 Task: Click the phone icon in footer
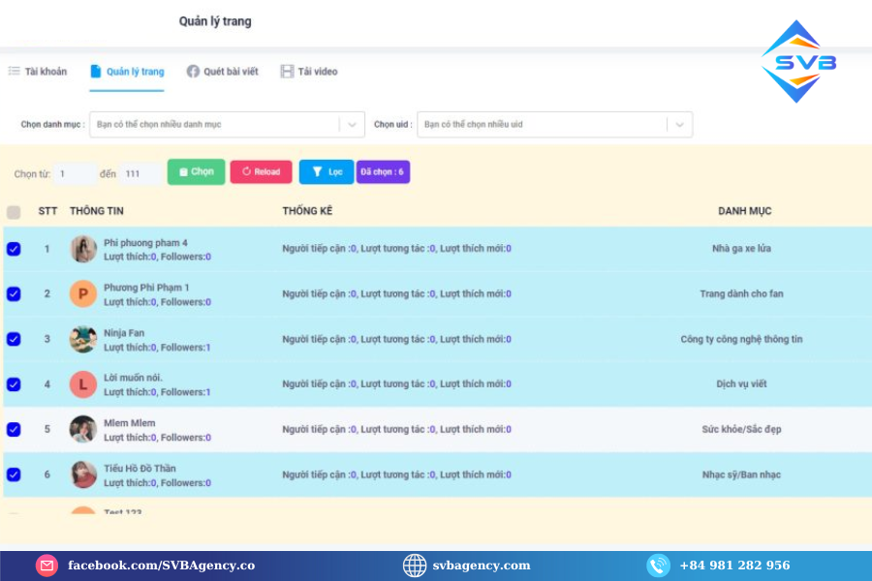pos(659,566)
